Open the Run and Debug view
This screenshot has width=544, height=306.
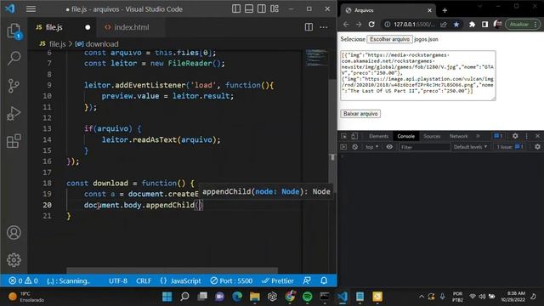14,113
